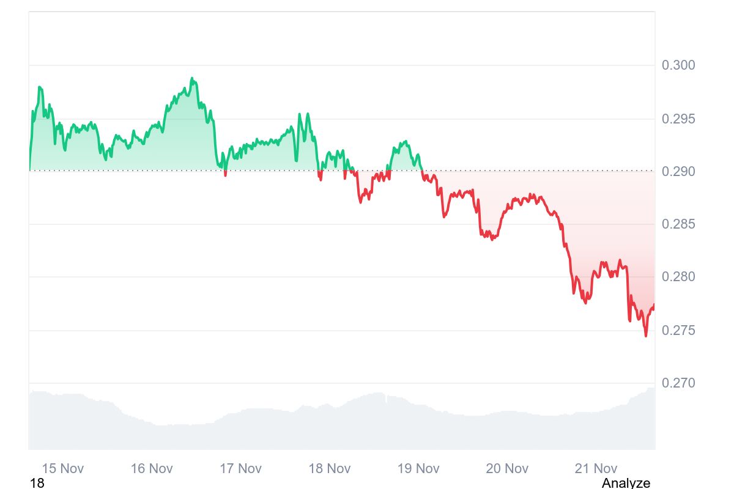Pick the 19 Nov date label

tap(418, 468)
